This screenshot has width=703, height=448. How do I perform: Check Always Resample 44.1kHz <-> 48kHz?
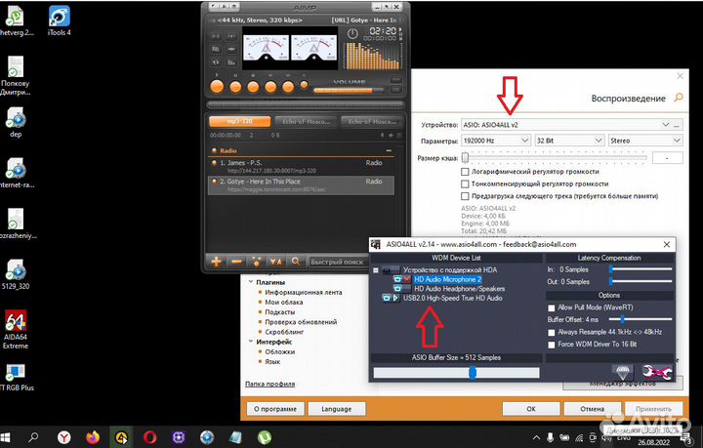click(x=552, y=333)
